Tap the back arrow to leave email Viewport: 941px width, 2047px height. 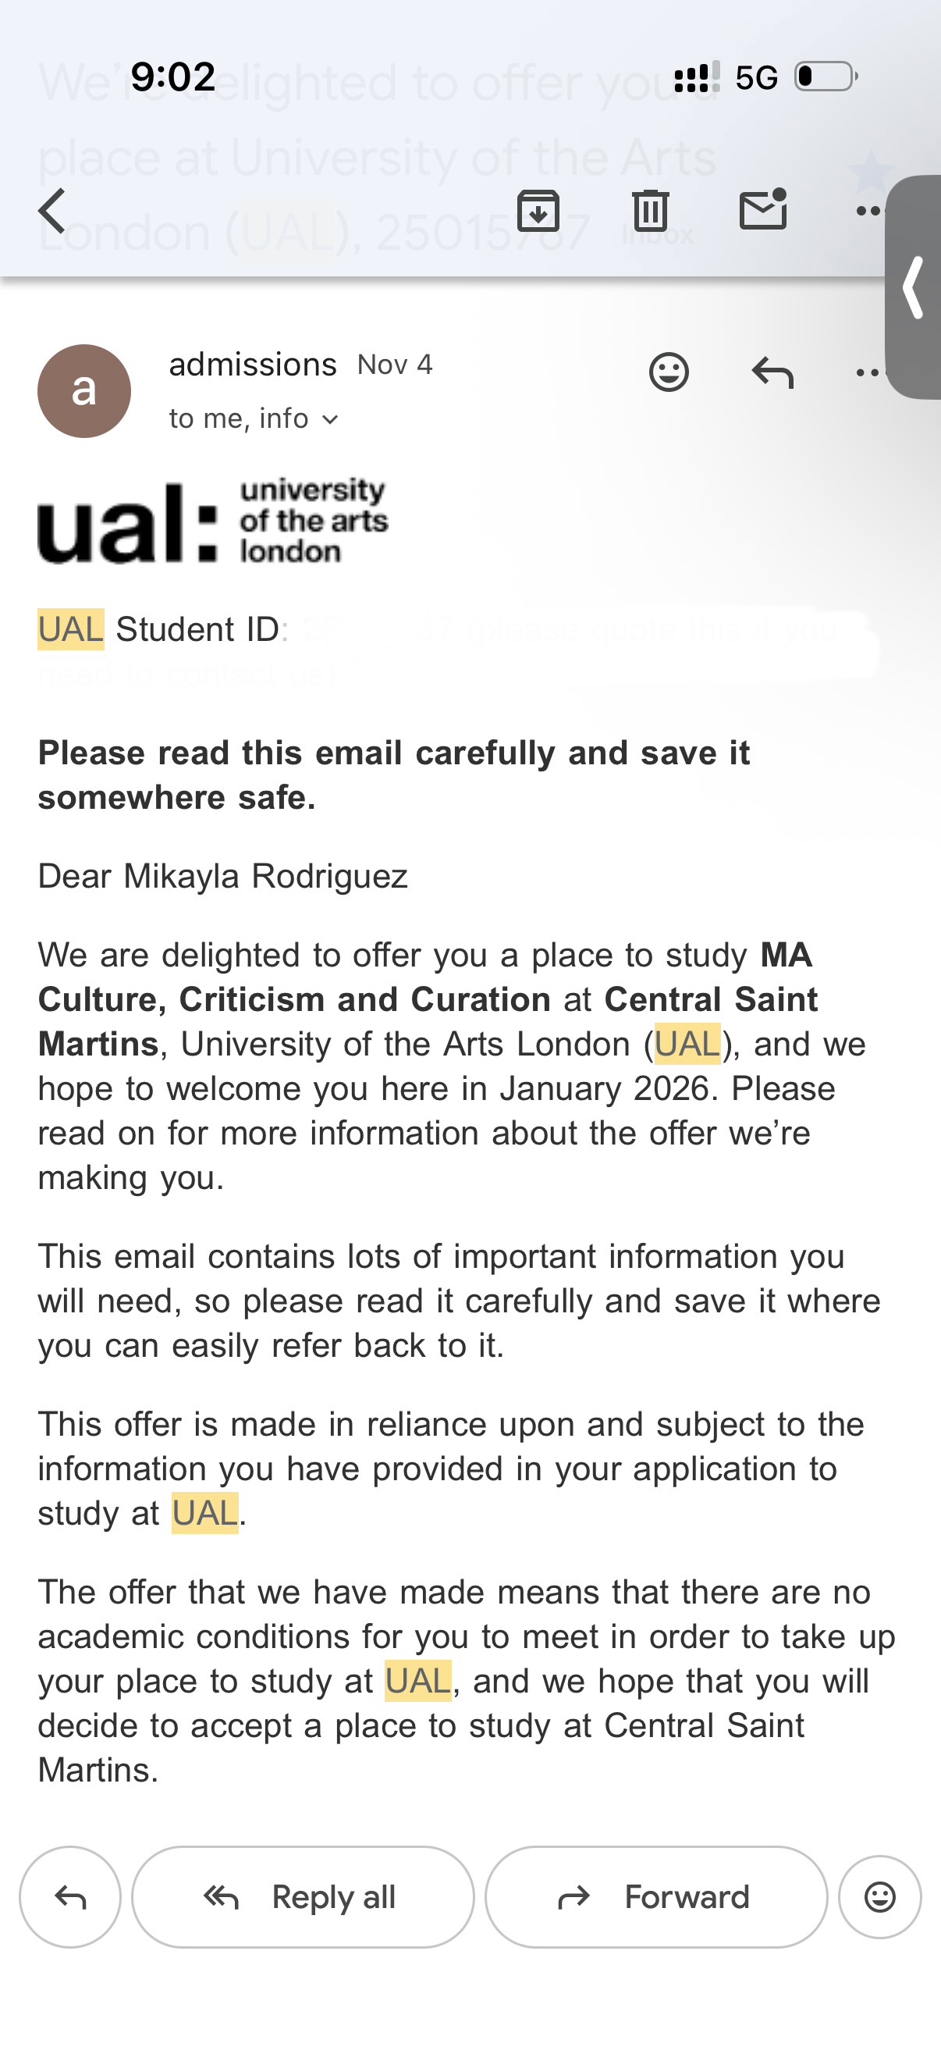[x=52, y=211]
